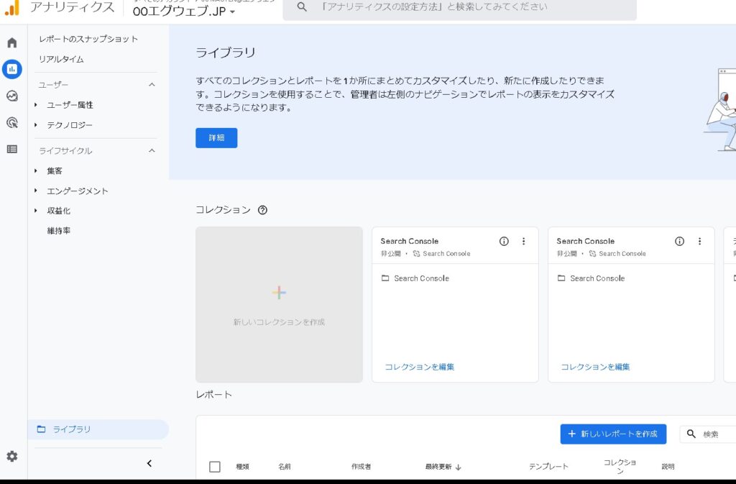
Task: Open the Home icon in left rail
Action: 12,42
